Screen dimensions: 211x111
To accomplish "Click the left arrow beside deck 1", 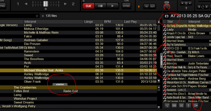I will (26, 4).
